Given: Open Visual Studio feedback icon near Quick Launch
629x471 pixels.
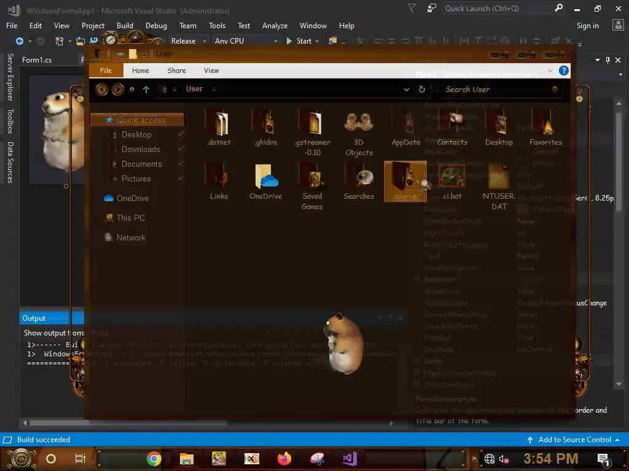Looking at the screenshot, I should 432,8.
